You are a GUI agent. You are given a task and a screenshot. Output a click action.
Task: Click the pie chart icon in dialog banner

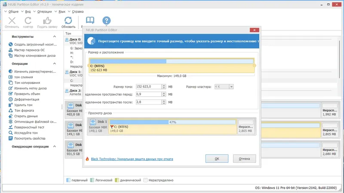91,41
